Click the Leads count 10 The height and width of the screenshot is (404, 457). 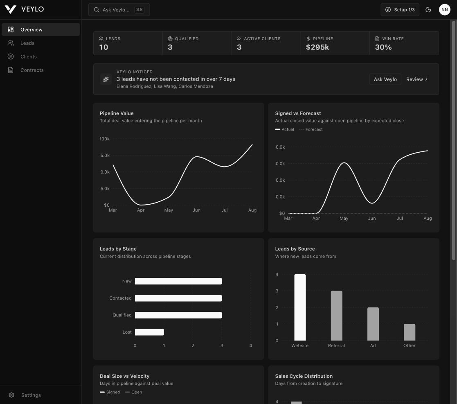(104, 47)
